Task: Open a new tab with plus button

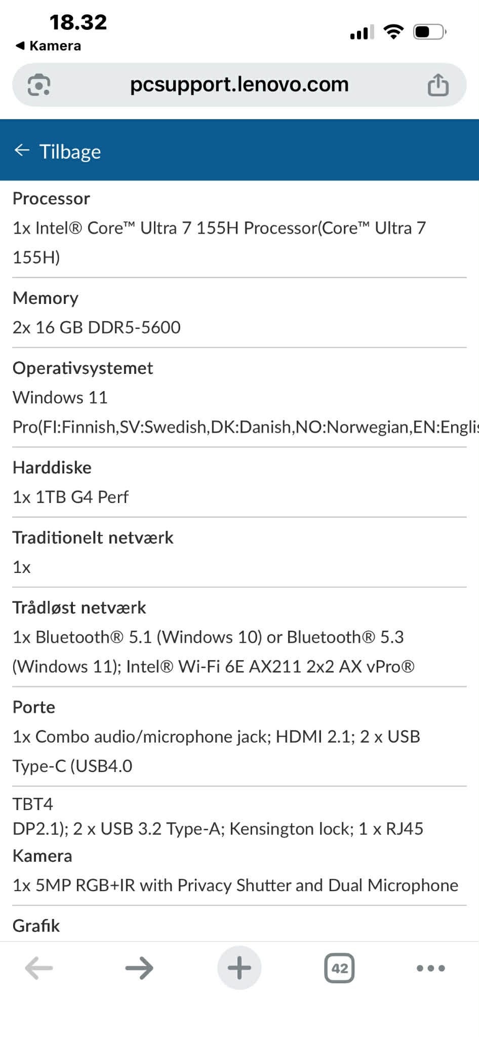Action: click(x=239, y=968)
